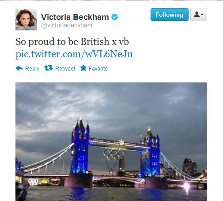Expand the user actions dropdown arrow
Image resolution: width=223 pixels, height=201 pixels.
[202, 15]
